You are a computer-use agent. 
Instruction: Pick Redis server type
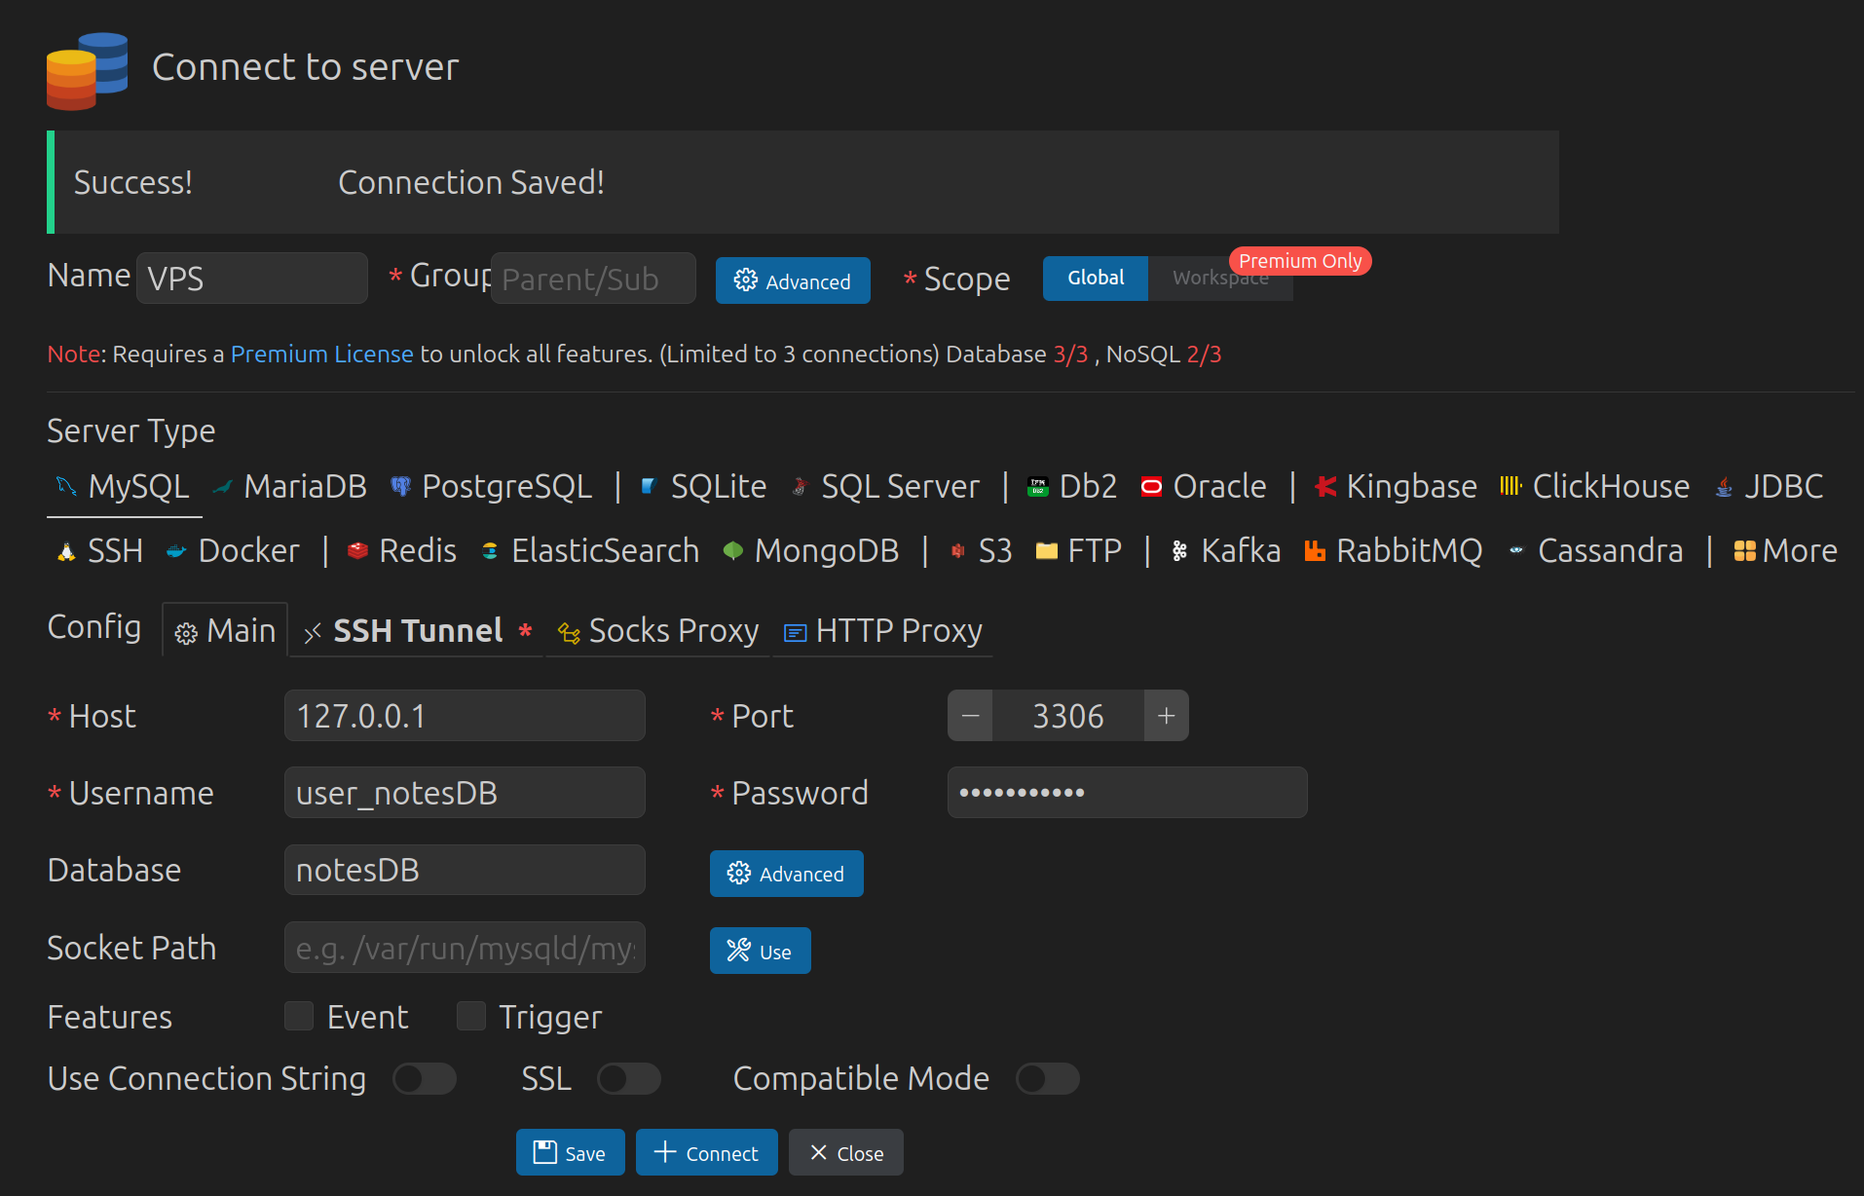[402, 550]
